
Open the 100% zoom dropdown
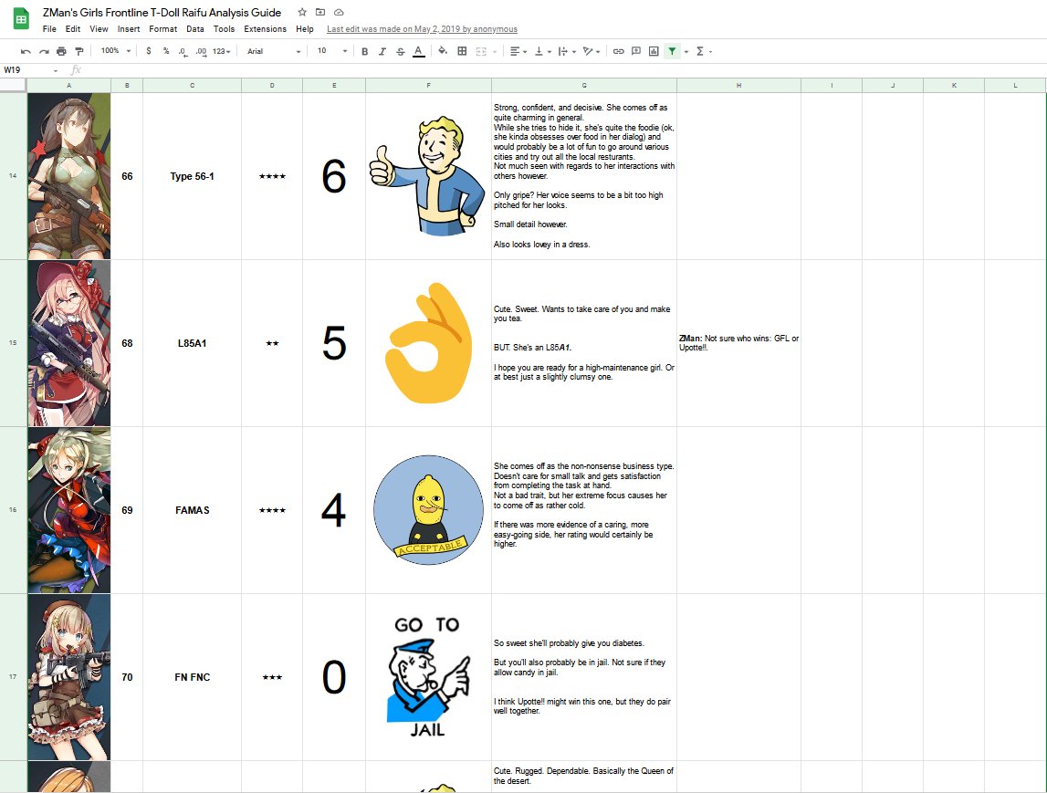pos(116,51)
